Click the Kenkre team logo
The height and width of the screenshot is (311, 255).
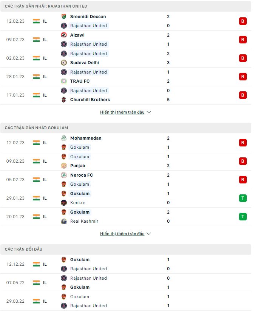pyautogui.click(x=63, y=203)
